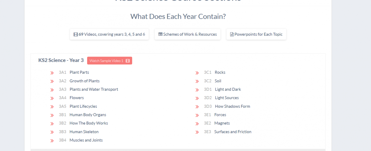
Task: Click the chevron icon beside 3E2 Magnets
Action: (197, 124)
